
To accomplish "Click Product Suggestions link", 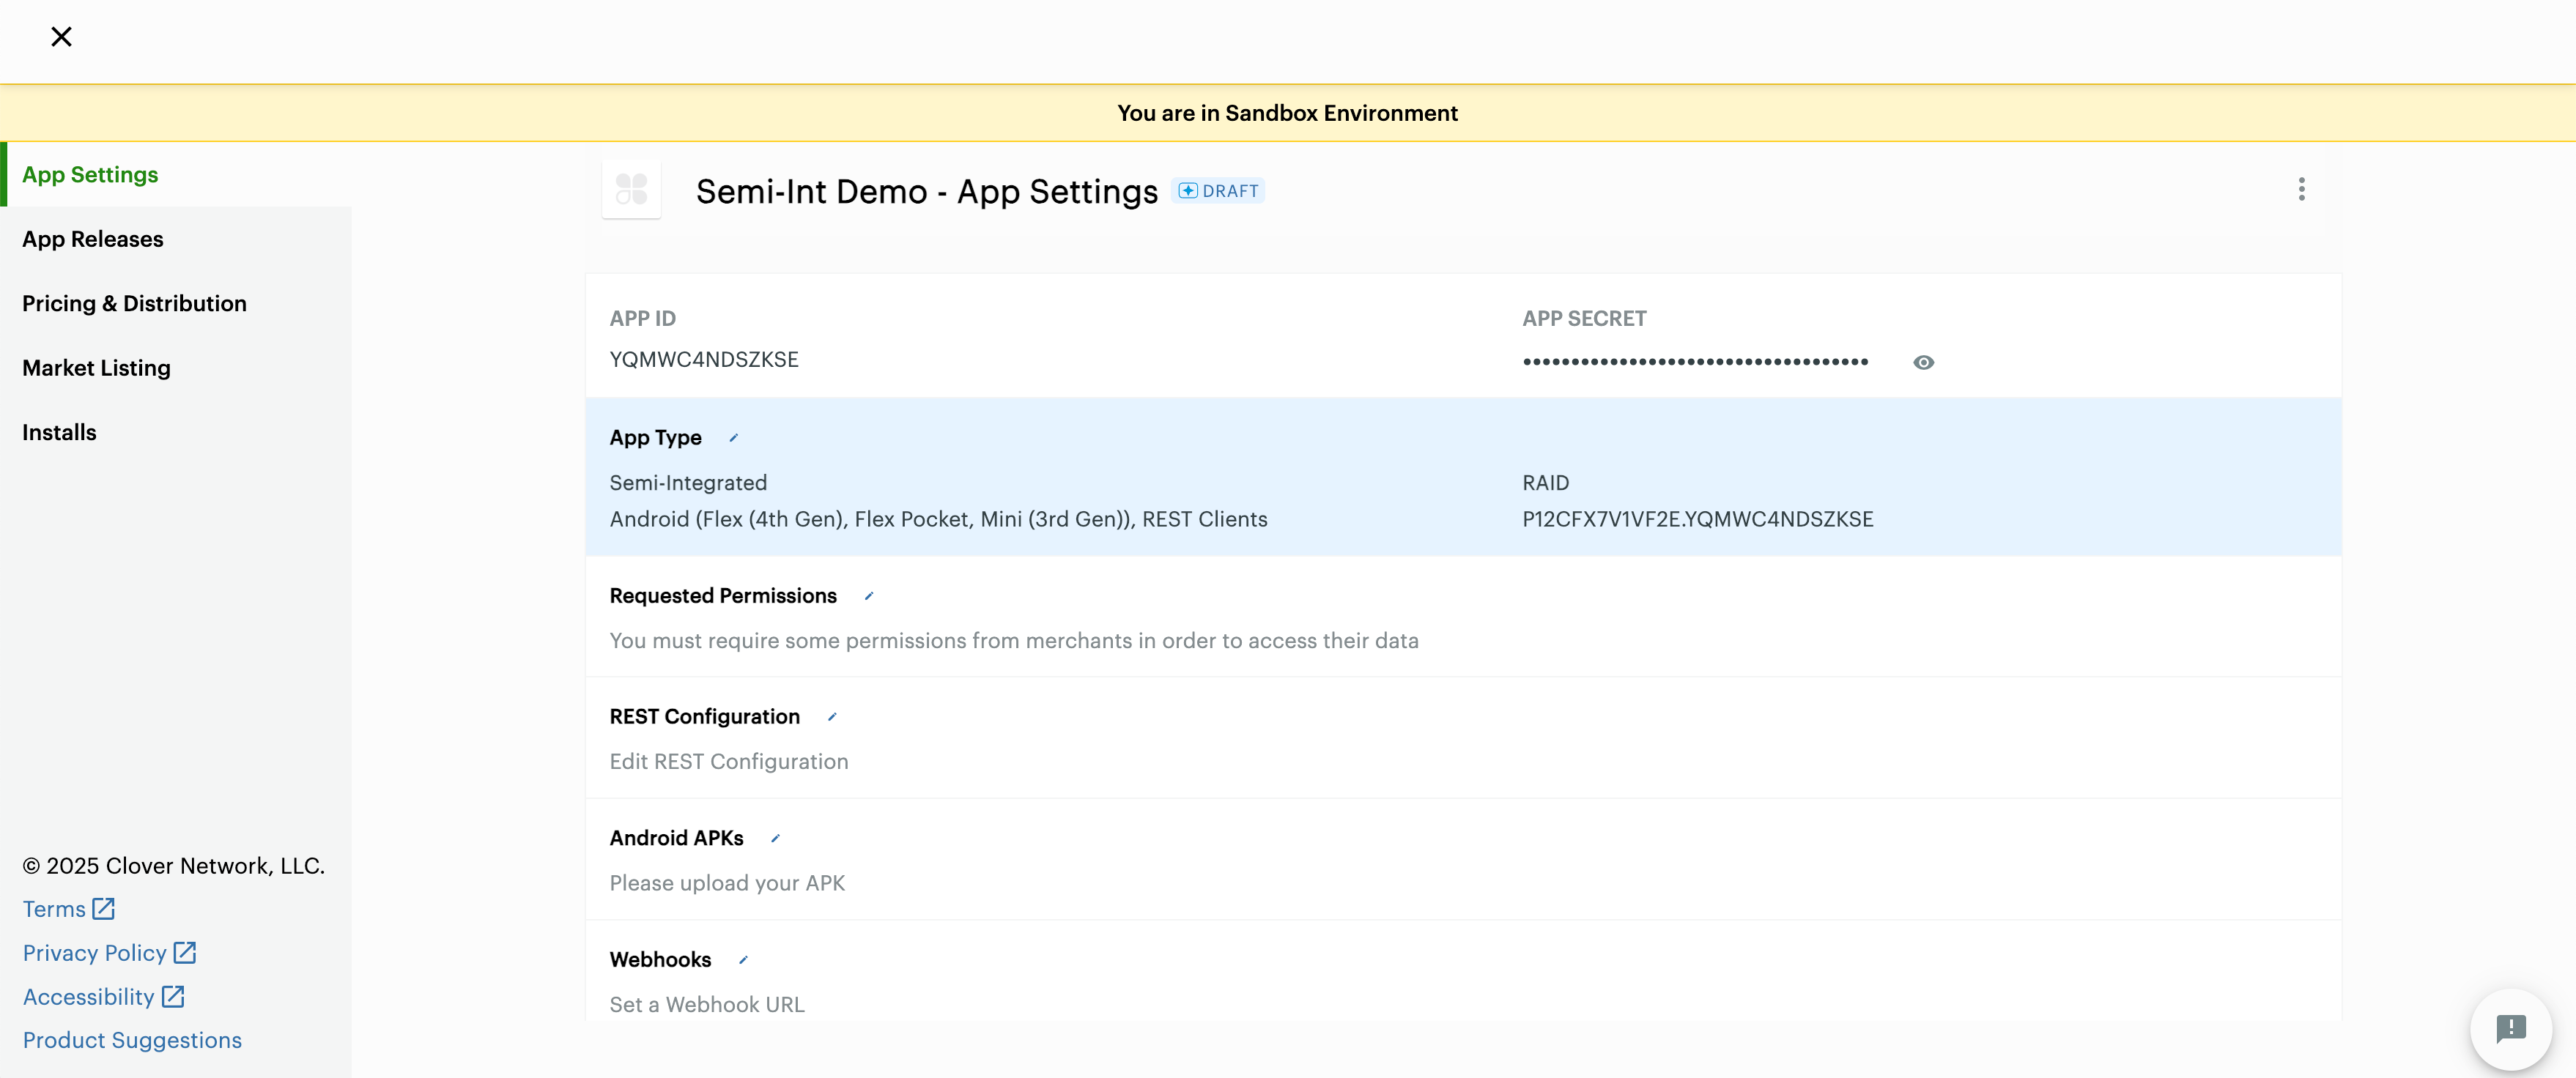I will (132, 1040).
